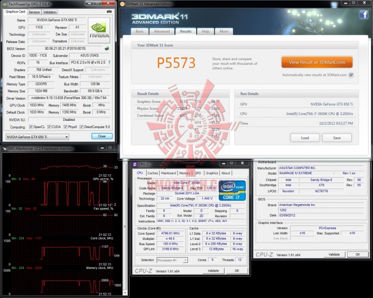Click the MSI Afterburner title bar icon

5,149
